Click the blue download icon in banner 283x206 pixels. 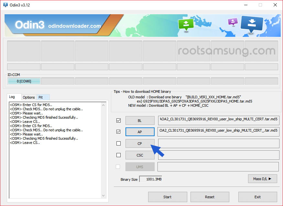[x=252, y=25]
